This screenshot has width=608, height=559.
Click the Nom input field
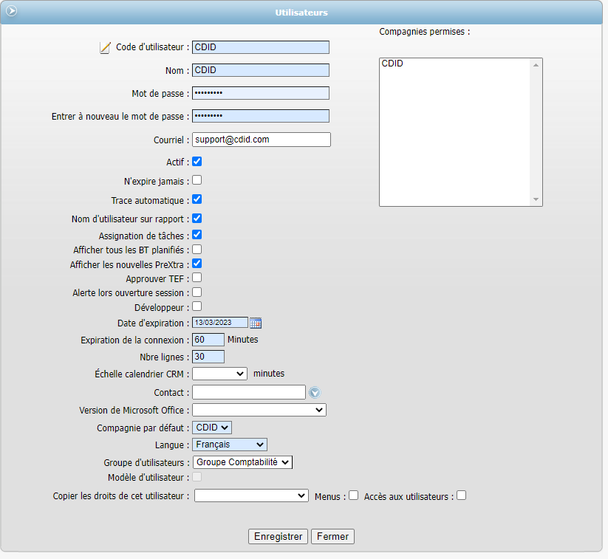pos(261,70)
